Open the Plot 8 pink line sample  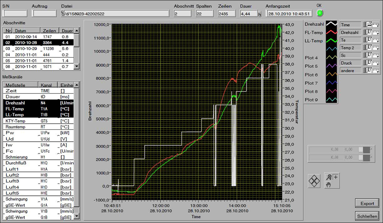pyautogui.click(x=331, y=91)
